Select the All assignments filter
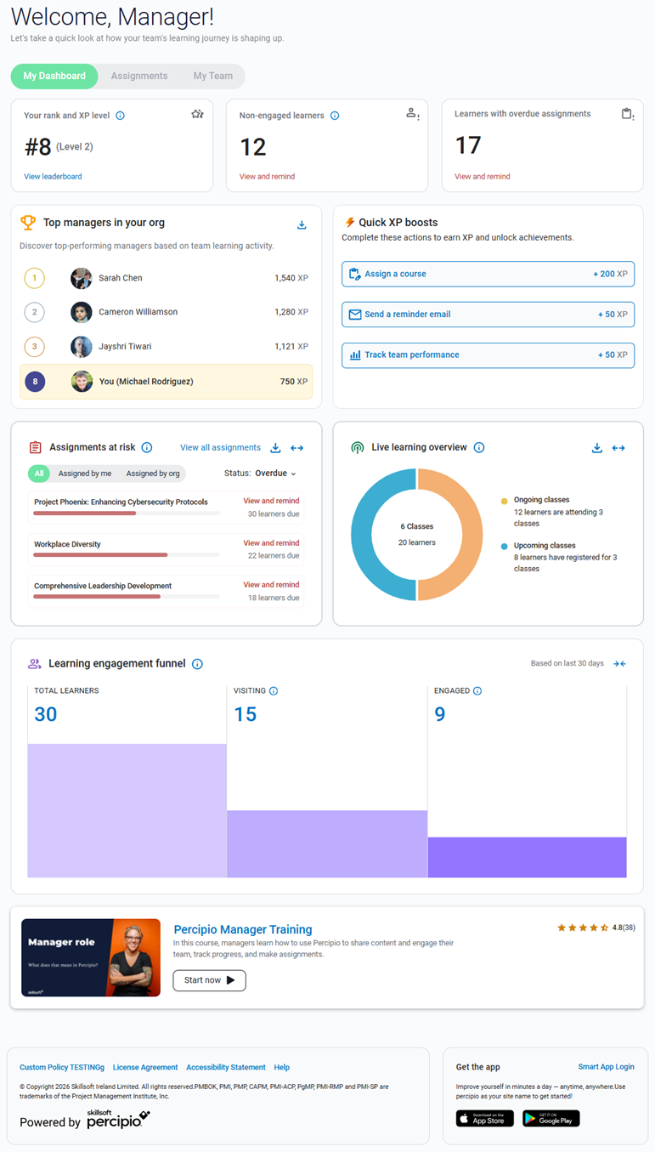 pos(39,474)
